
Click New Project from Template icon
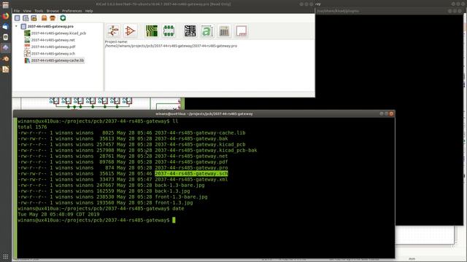click(x=26, y=18)
